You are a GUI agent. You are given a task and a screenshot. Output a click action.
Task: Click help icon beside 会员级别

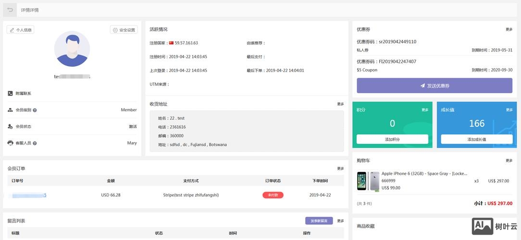[35, 110]
